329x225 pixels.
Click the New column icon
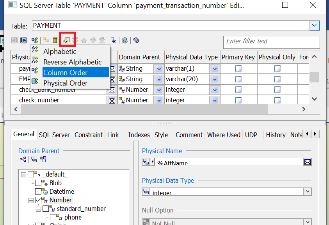[46, 40]
